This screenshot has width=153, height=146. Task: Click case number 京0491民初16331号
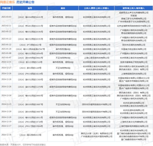30,26
